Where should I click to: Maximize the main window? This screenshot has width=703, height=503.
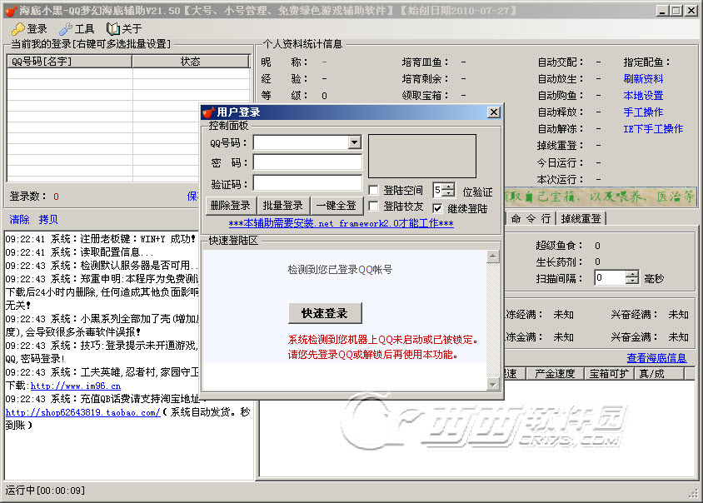[x=676, y=11]
